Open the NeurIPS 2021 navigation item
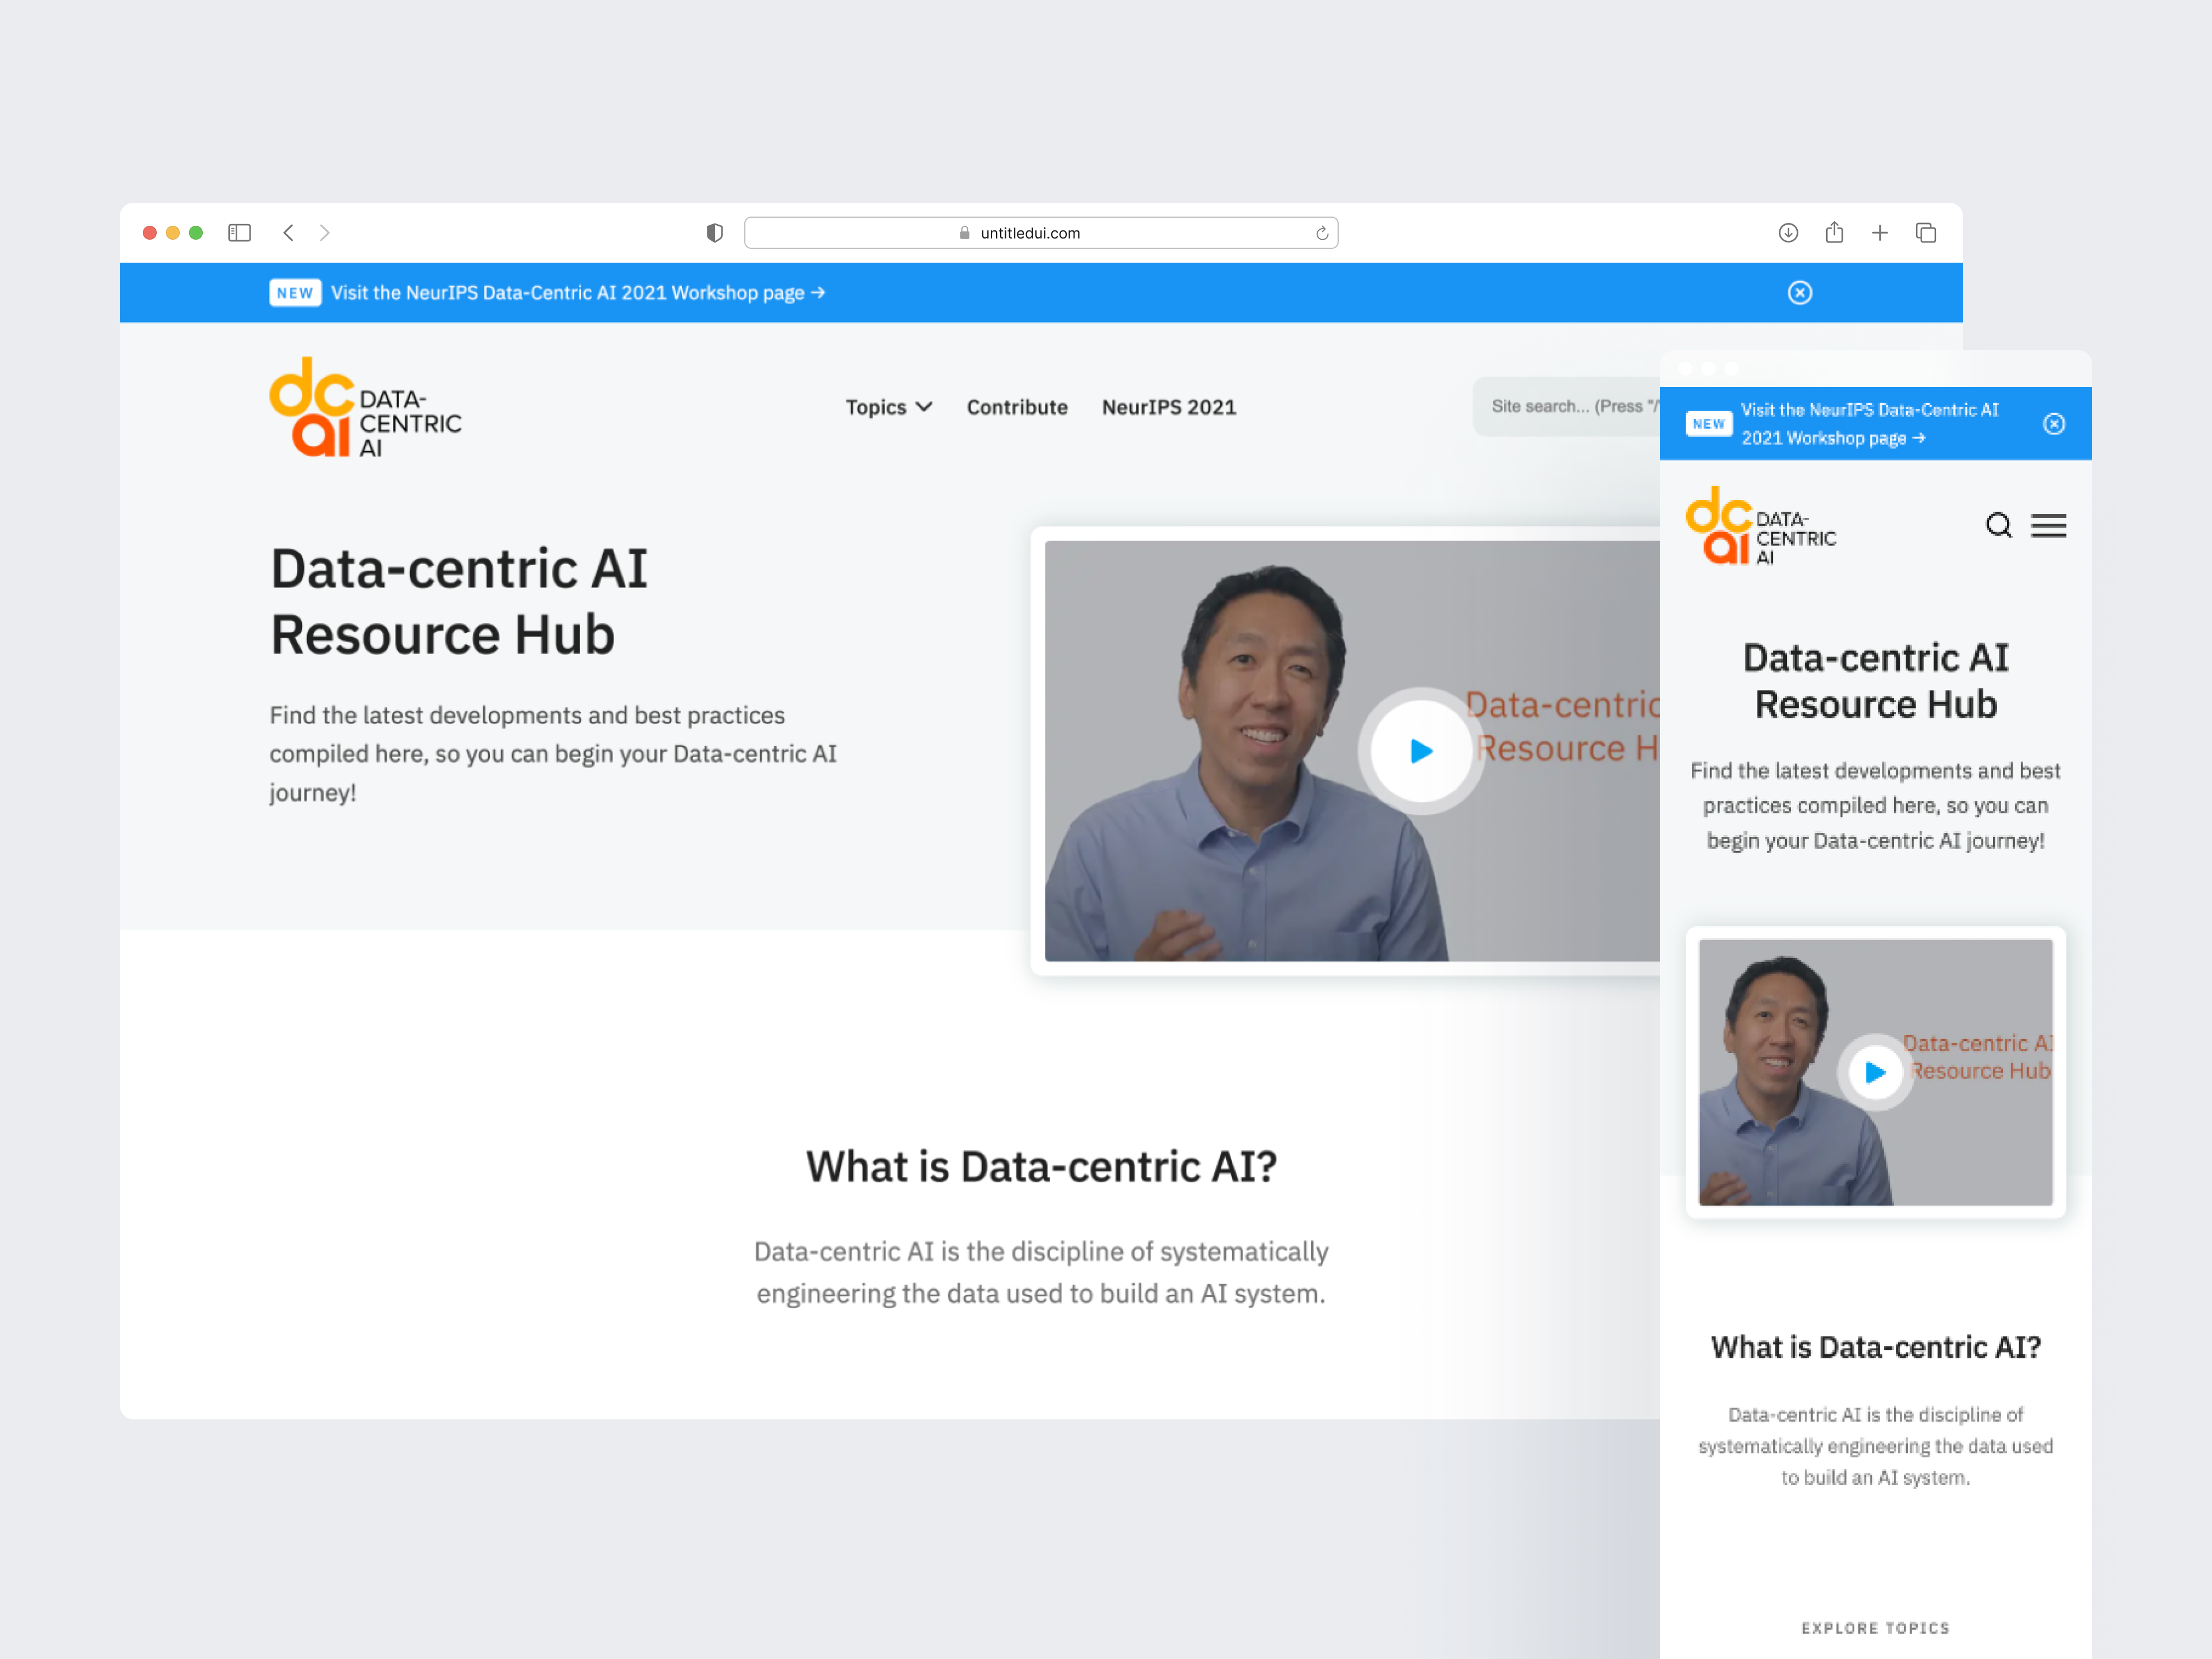This screenshot has width=2212, height=1659. [x=1168, y=407]
